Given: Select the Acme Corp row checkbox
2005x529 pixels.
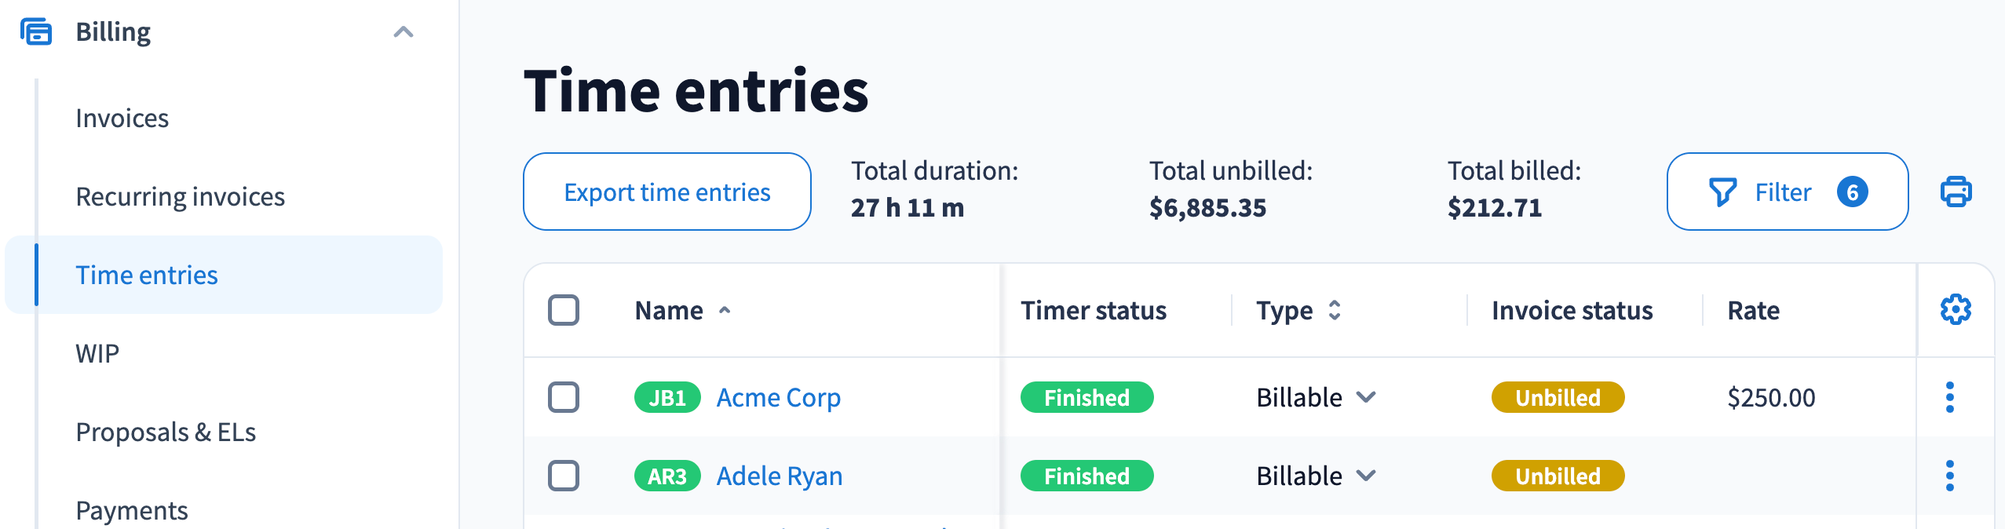Looking at the screenshot, I should coord(564,397).
